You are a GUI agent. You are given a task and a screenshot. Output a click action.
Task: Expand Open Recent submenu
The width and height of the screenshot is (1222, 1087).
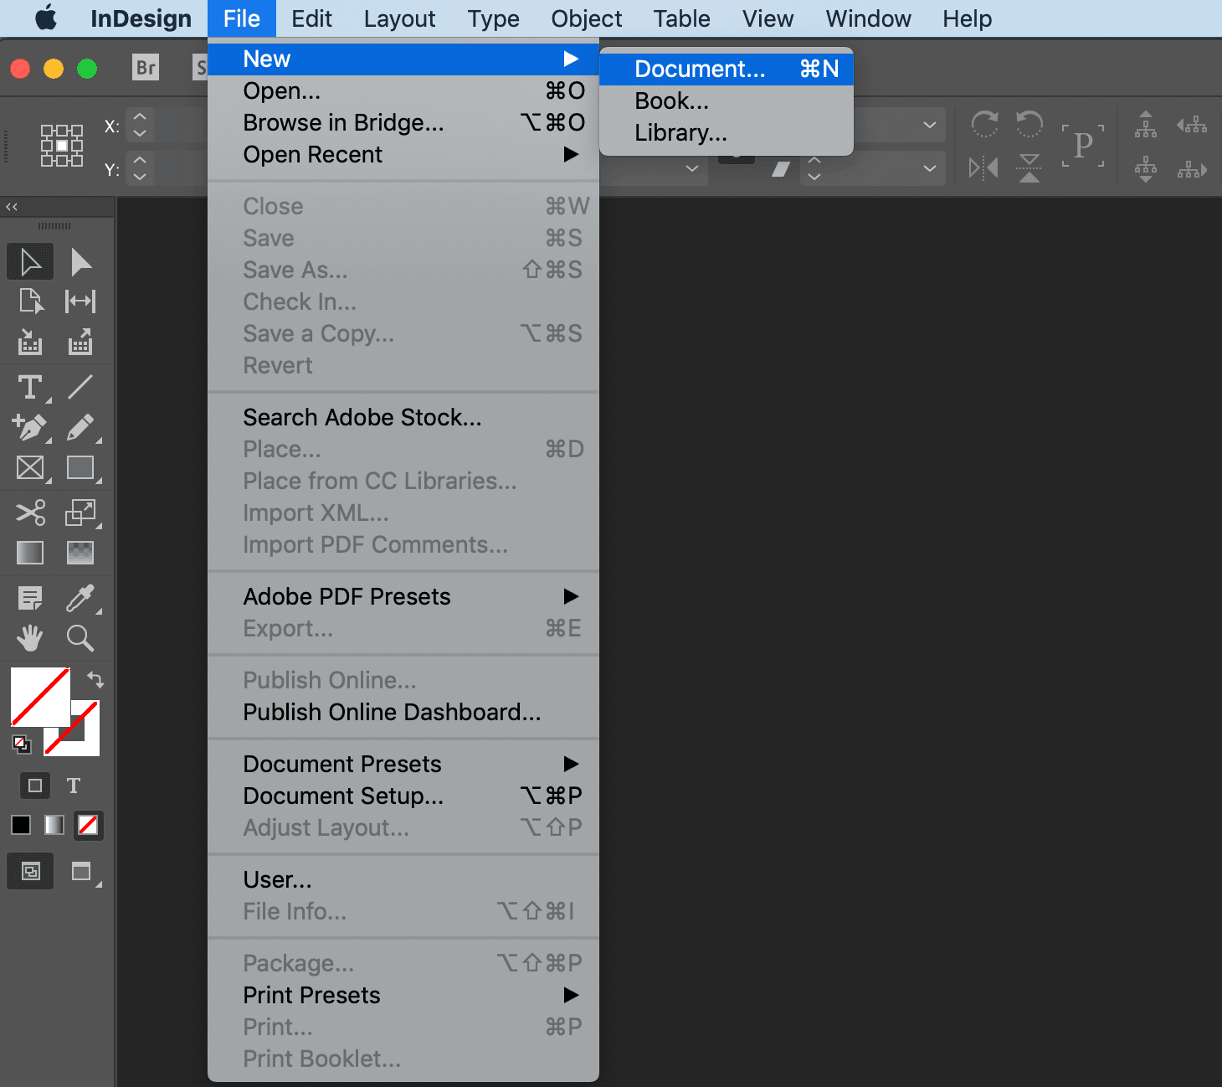(403, 154)
